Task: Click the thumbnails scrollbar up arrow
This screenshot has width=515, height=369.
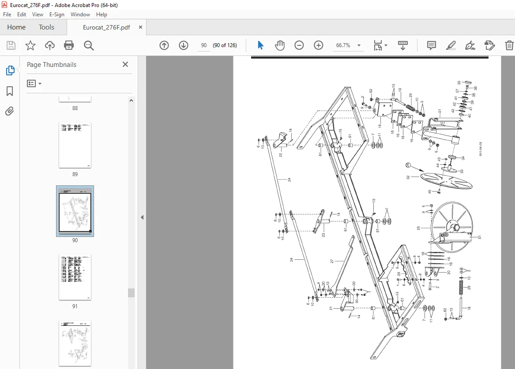Action: [x=131, y=100]
